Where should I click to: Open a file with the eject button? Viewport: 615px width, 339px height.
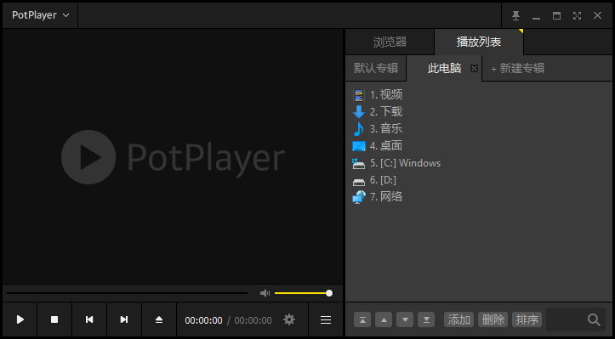[159, 319]
